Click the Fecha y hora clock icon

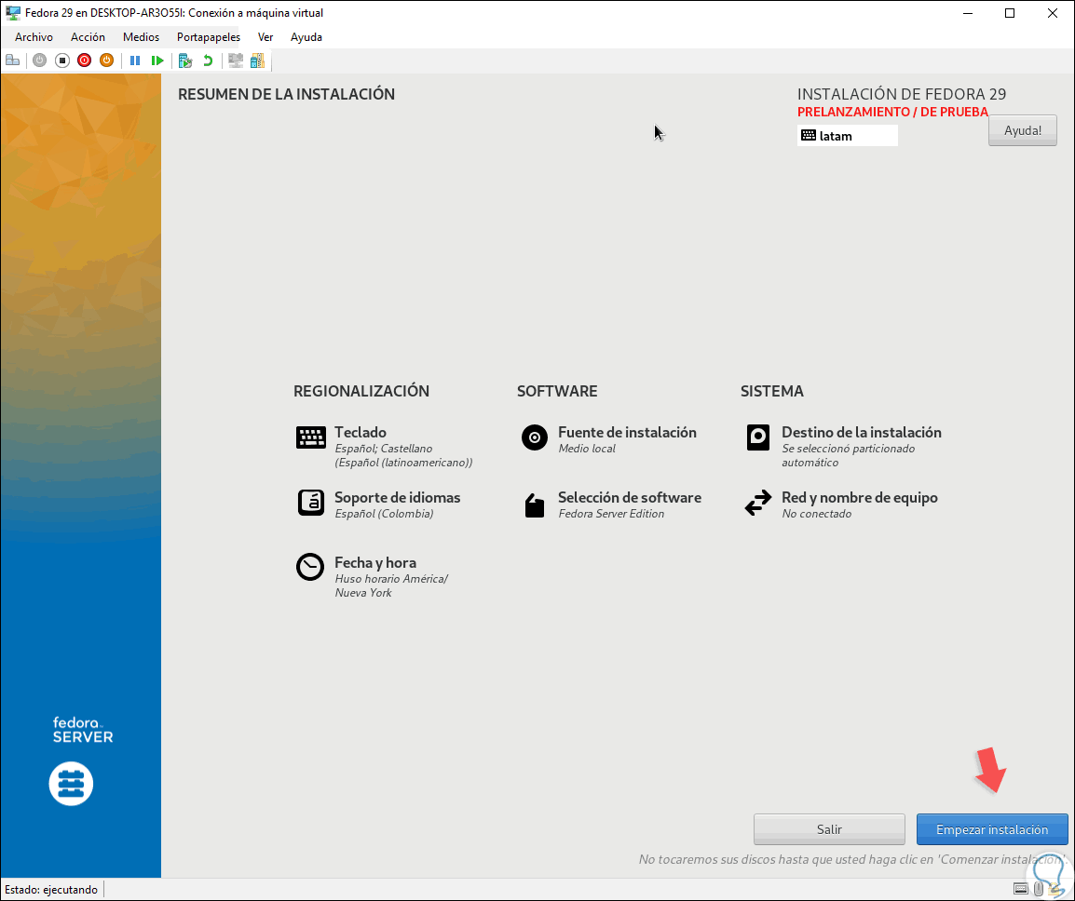click(x=310, y=568)
